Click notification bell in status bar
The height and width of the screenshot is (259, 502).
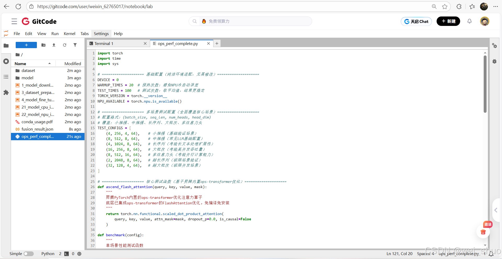pyautogui.click(x=491, y=254)
